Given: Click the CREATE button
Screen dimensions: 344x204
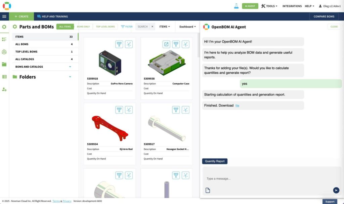Looking at the screenshot, I should [21, 16].
